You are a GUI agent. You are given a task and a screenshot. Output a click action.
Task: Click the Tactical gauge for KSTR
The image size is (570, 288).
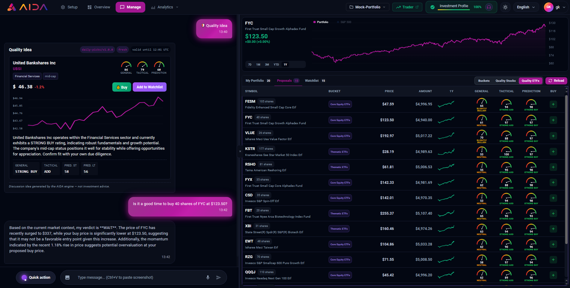(x=506, y=152)
